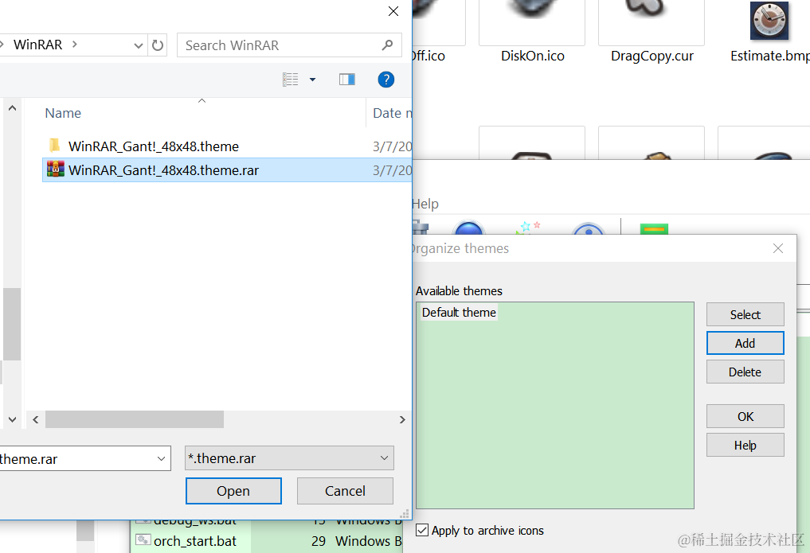Click navigation pane scroll down arrow
The image size is (810, 553).
(13, 419)
